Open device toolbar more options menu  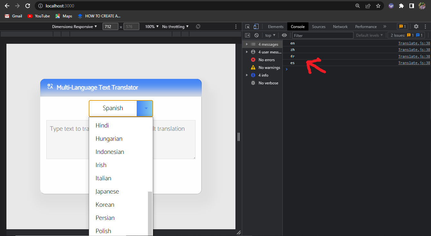[236, 26]
